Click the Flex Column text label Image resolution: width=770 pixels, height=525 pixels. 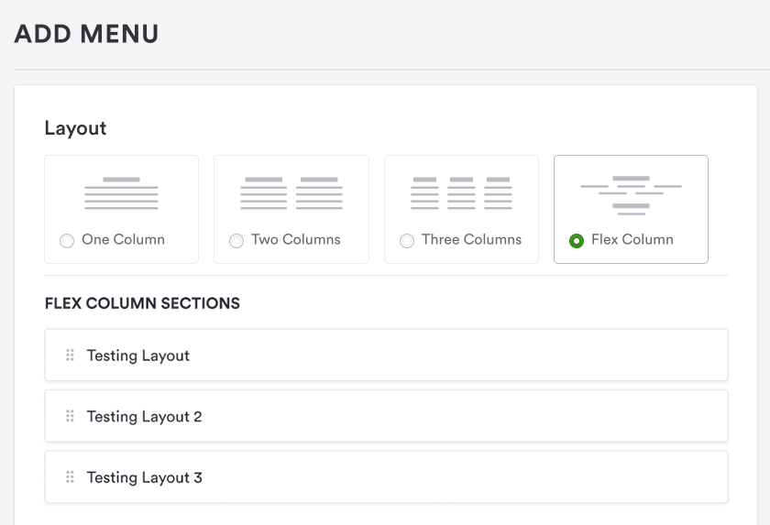(x=632, y=239)
